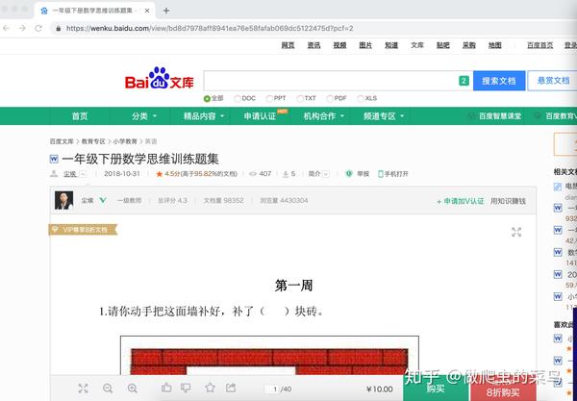
Task: Select the DOC file type radio
Action: (238, 99)
